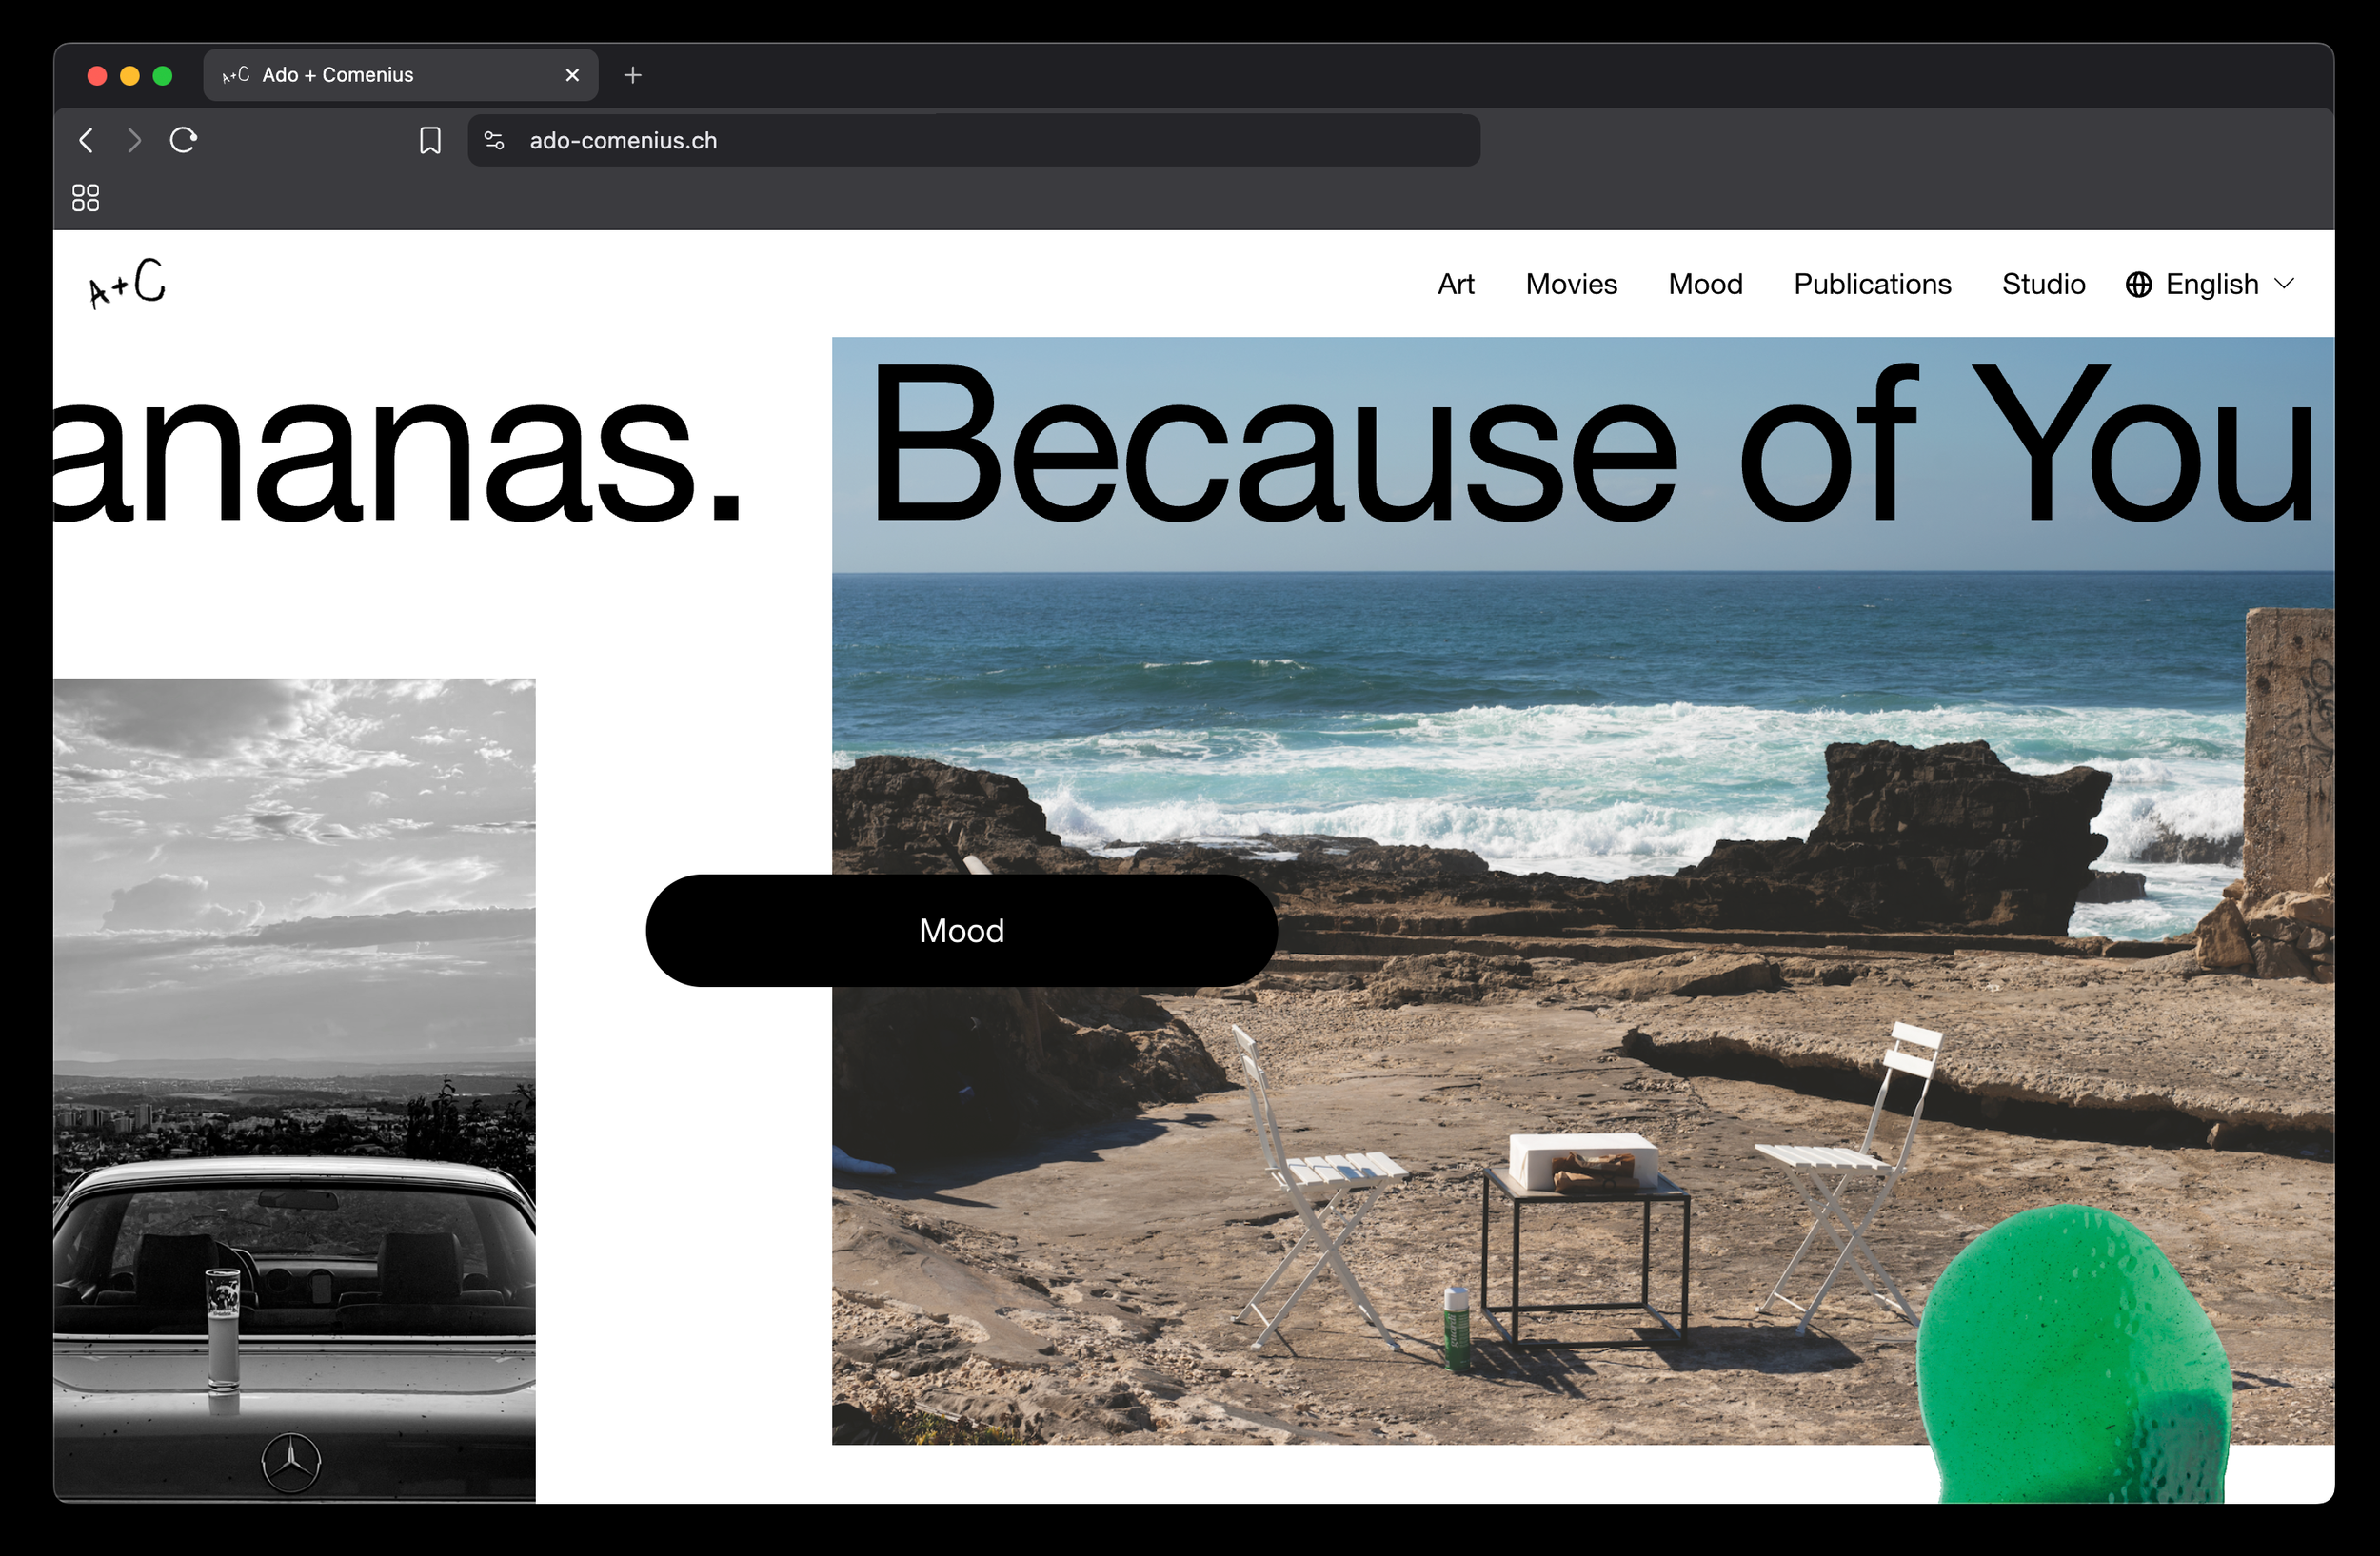This screenshot has height=1556, width=2380.
Task: Close the Ado + Comenius tab
Action: 572,75
